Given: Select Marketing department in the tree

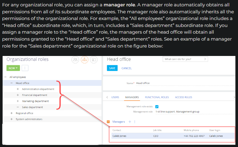Looking at the screenshot, I should click(35, 101).
